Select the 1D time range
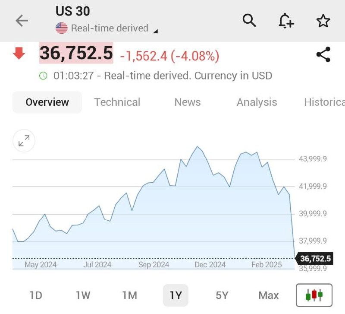Viewport: 345px width, 314px height. tap(36, 295)
